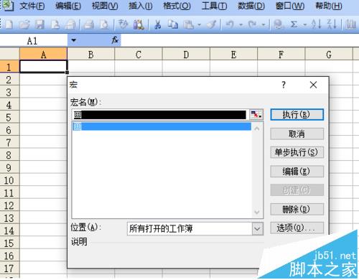Click the macro list scroll up arrow
The image size is (359, 280).
pyautogui.click(x=257, y=129)
